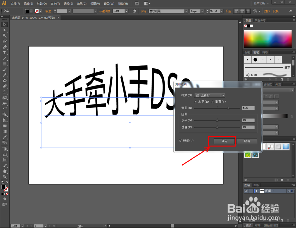Image resolution: width=296 pixels, height=228 pixels.
Task: Select the Rotate tool
Action: [4, 92]
